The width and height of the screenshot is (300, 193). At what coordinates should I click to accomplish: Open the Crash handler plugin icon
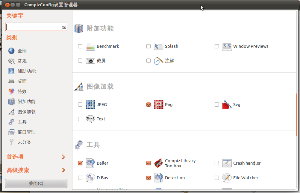click(x=227, y=163)
